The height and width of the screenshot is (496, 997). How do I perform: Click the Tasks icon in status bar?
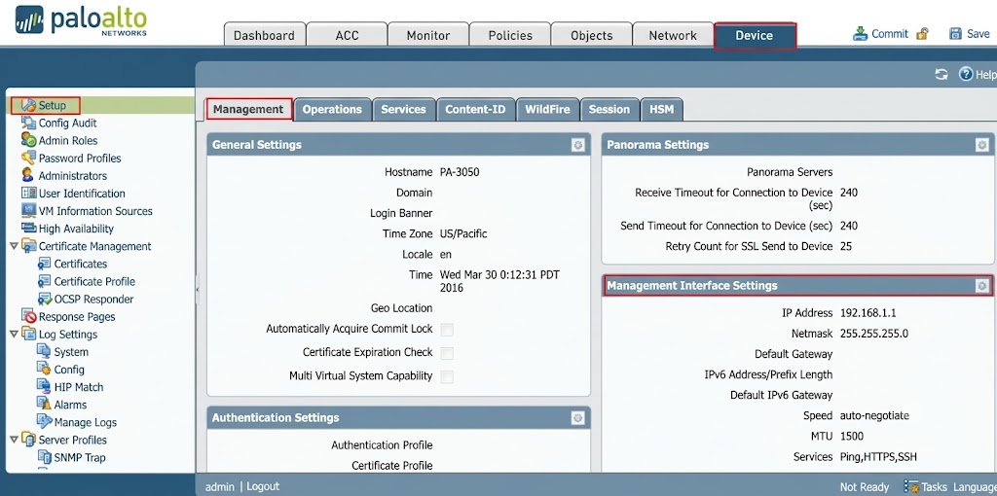coord(911,487)
